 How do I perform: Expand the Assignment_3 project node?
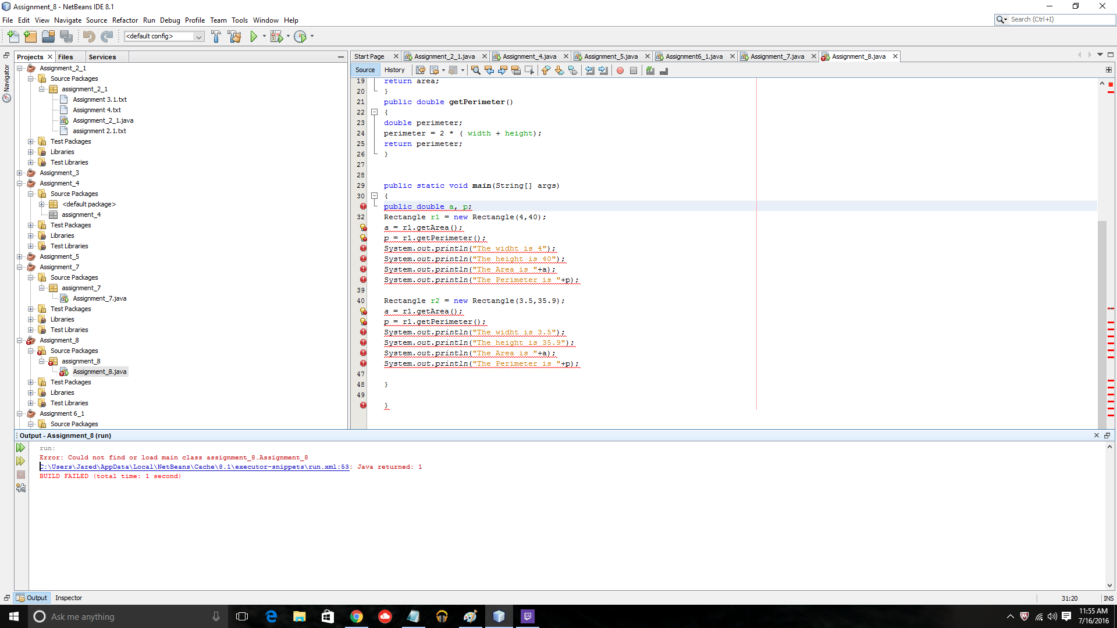point(20,173)
